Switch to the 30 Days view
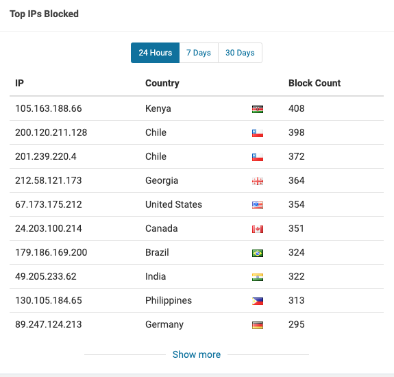Image resolution: width=394 pixels, height=377 pixels. 240,53
